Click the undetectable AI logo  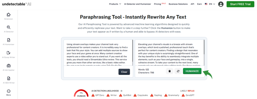click(17, 4)
